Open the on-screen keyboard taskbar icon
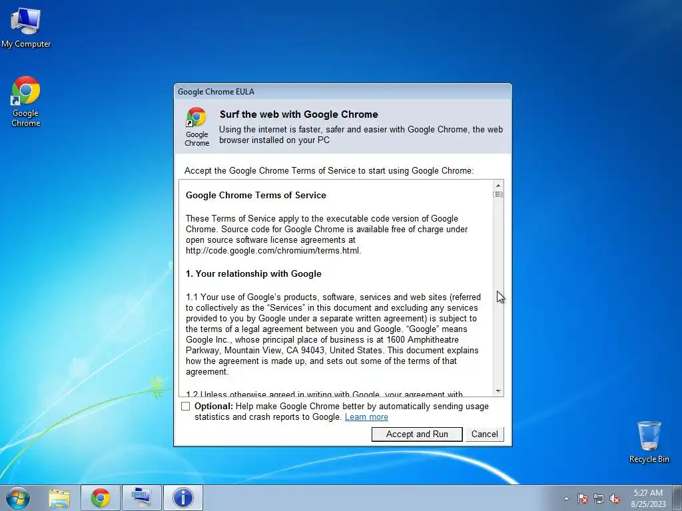Viewport: 682px width, 511px height. pos(142,498)
